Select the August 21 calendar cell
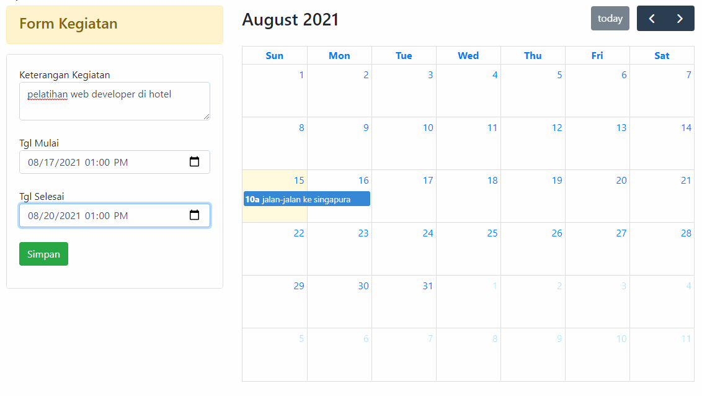Image resolution: width=702 pixels, height=396 pixels. point(662,202)
